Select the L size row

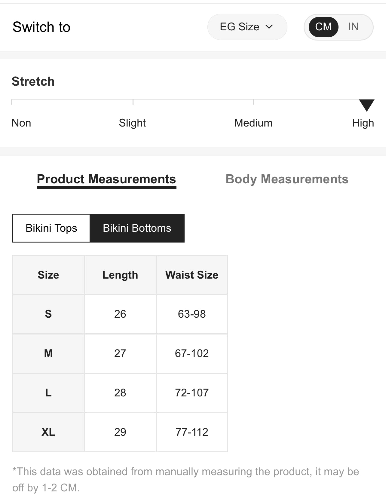click(x=48, y=393)
